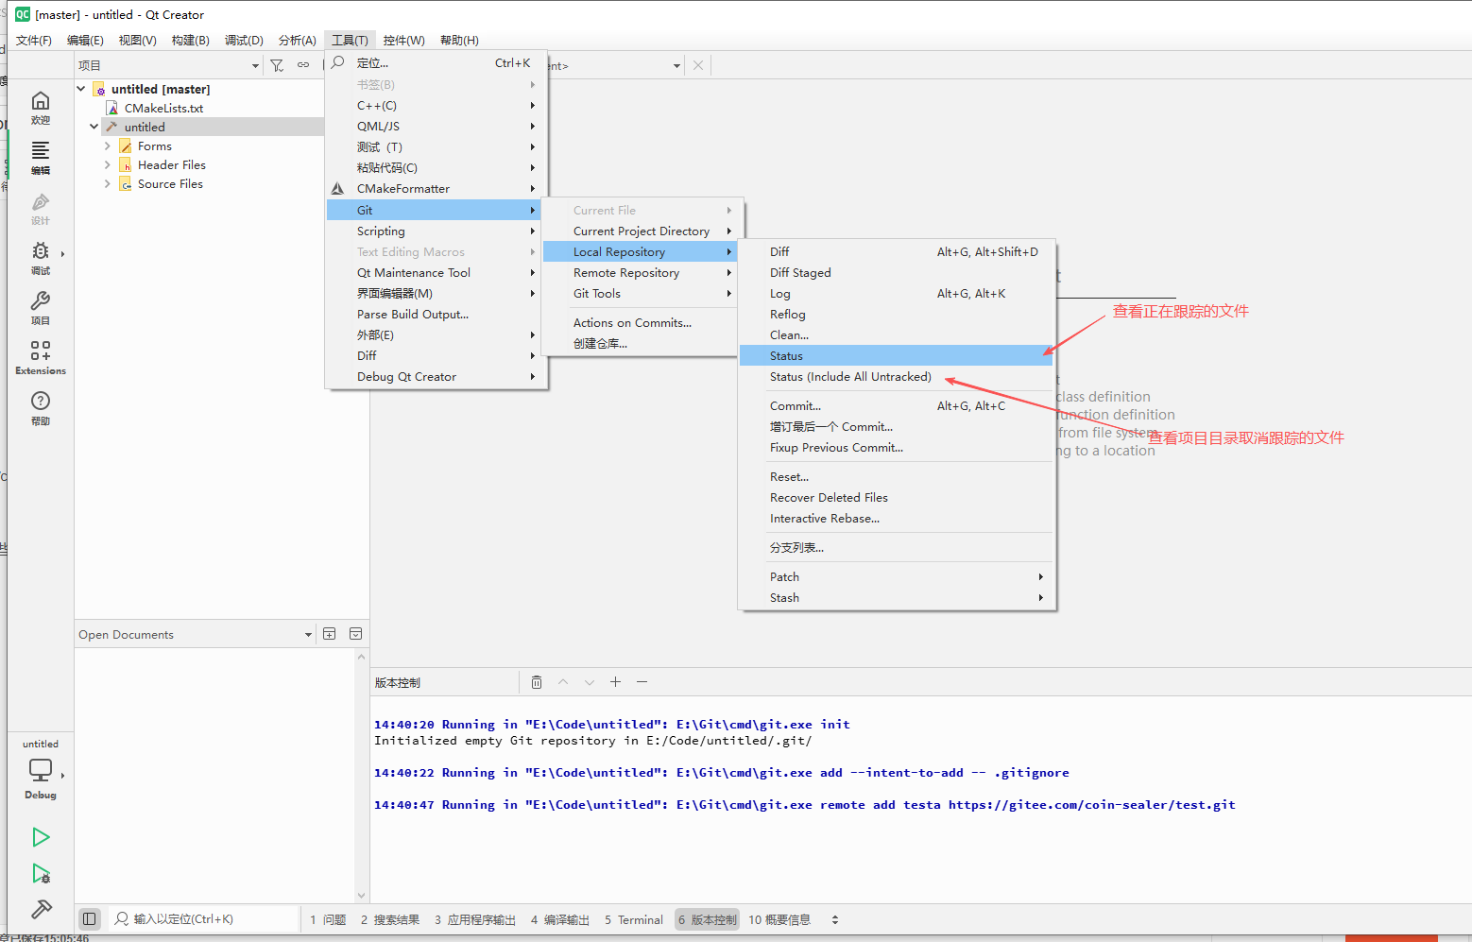Image resolution: width=1472 pixels, height=942 pixels.
Task: Go to previous item in output pane
Action: coord(563,682)
